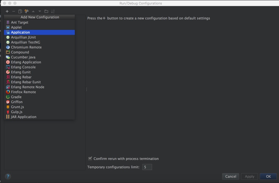Click the plus add configuration button
The height and width of the screenshot is (183, 279).
point(7,12)
